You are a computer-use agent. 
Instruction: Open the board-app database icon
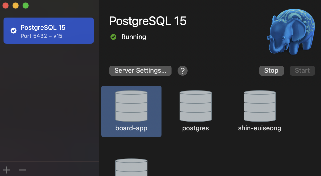point(131,106)
